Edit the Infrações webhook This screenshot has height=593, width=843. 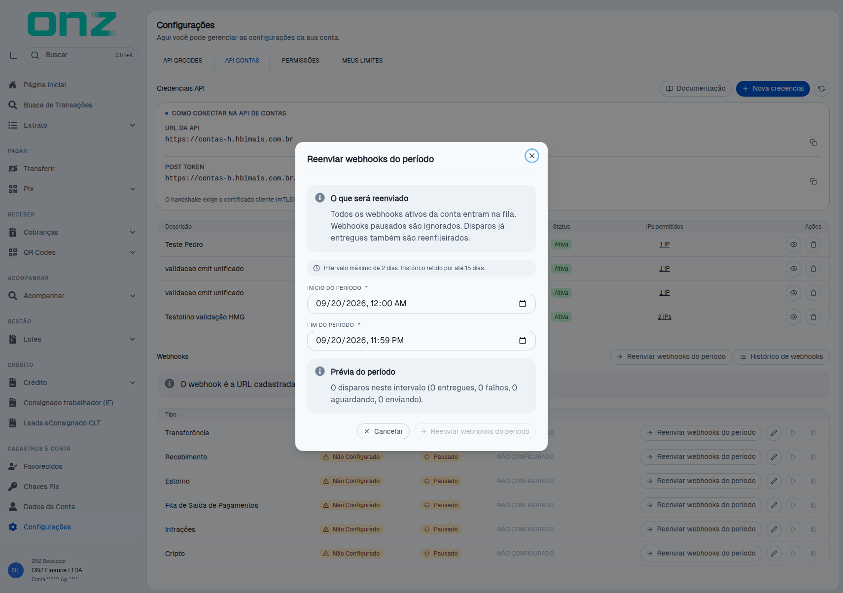(x=774, y=529)
